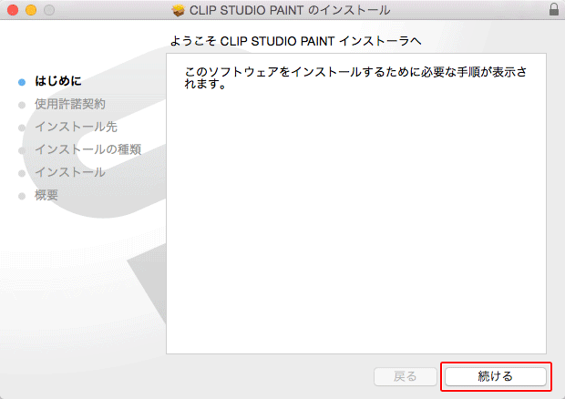Select the 概要 step in the sidebar
565x399 pixels.
coord(46,195)
